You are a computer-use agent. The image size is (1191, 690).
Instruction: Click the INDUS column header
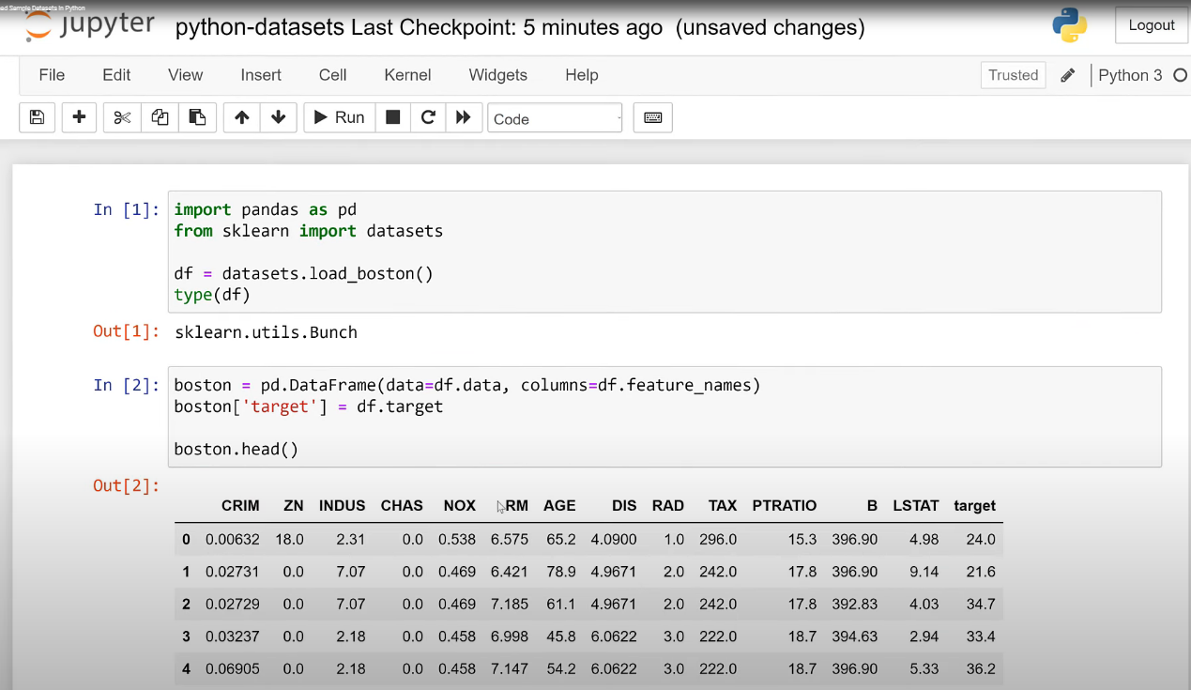coord(342,505)
